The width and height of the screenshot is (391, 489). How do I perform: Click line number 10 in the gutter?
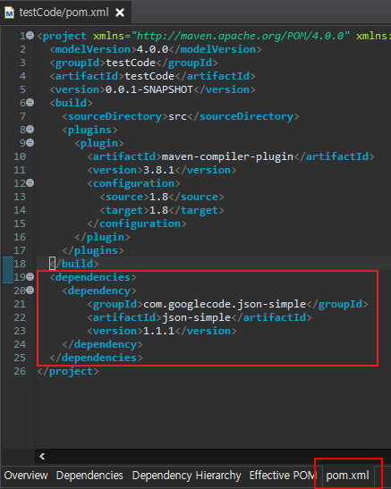pyautogui.click(x=20, y=156)
